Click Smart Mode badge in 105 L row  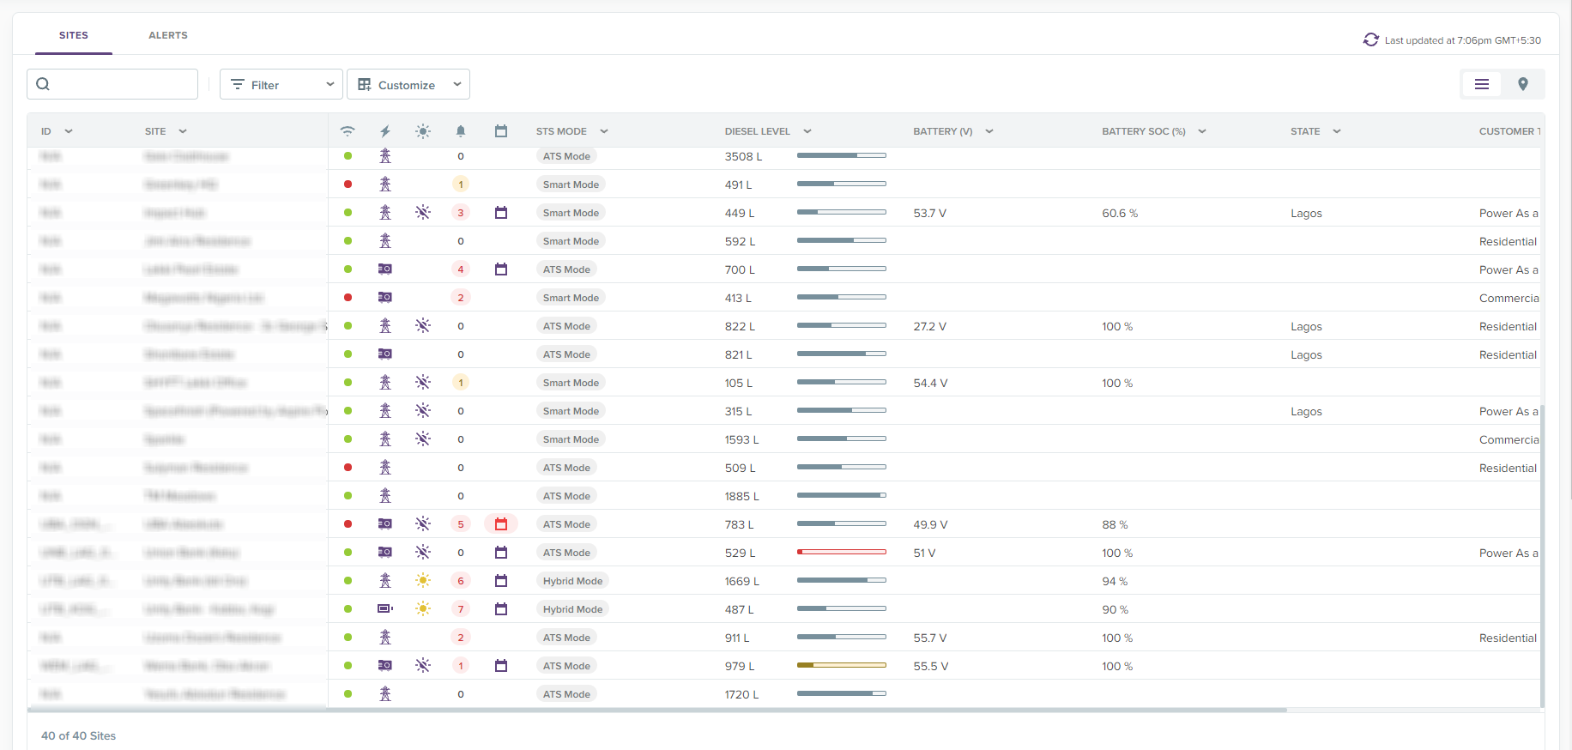[x=571, y=383]
